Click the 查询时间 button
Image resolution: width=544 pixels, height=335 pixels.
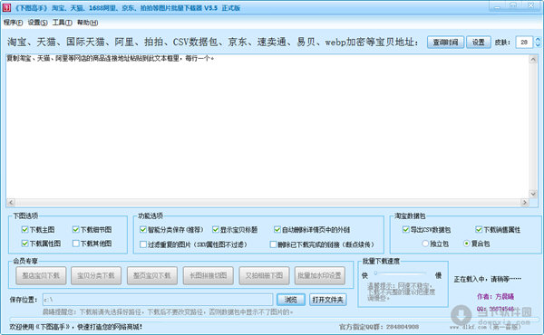pos(445,43)
